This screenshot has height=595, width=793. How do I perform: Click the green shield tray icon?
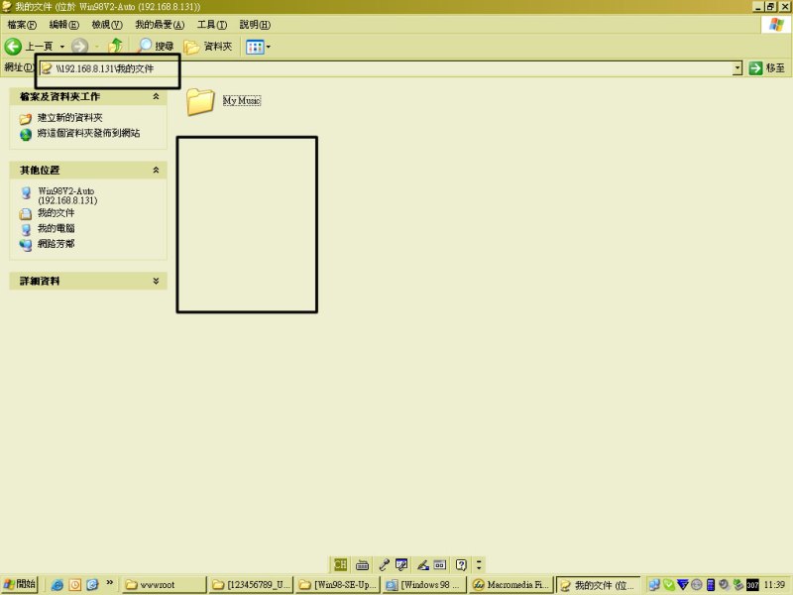tap(668, 585)
